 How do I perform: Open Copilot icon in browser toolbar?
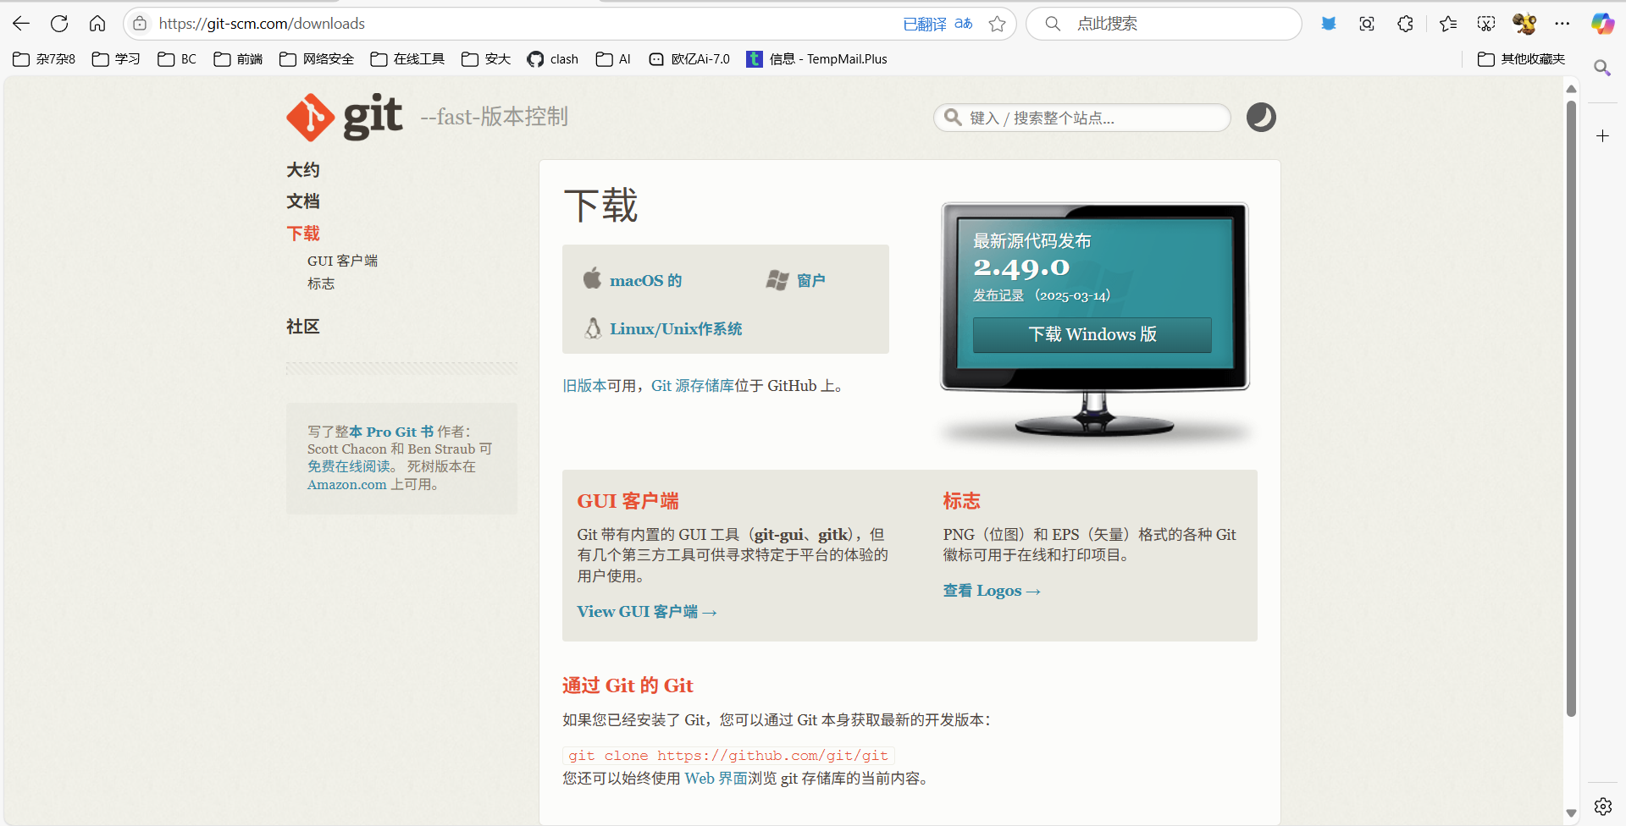pos(1602,24)
